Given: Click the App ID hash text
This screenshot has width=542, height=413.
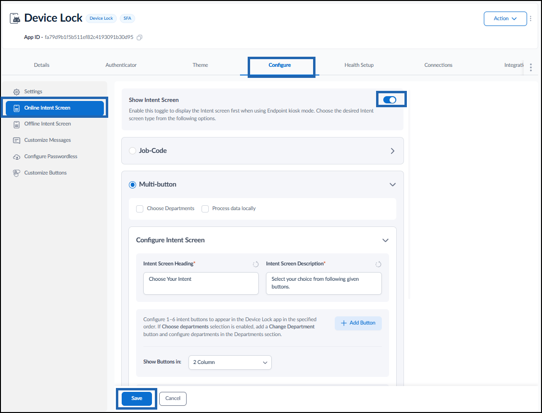Looking at the screenshot, I should click(x=89, y=37).
